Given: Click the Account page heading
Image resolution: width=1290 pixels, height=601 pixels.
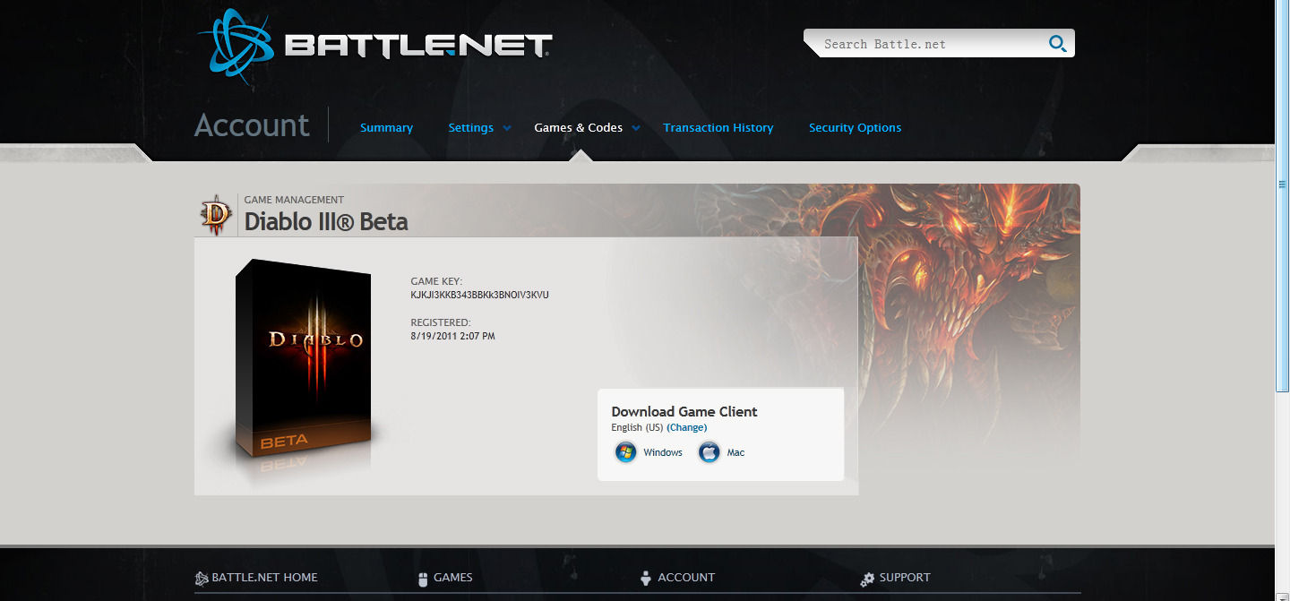Looking at the screenshot, I should (252, 124).
